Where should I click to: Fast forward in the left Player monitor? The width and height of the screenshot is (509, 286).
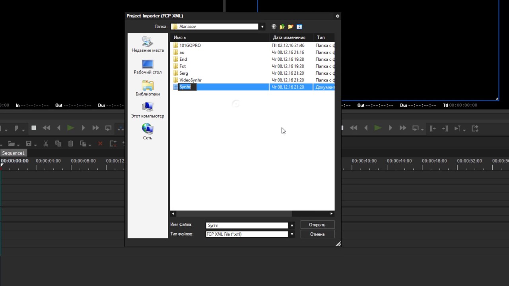point(96,128)
